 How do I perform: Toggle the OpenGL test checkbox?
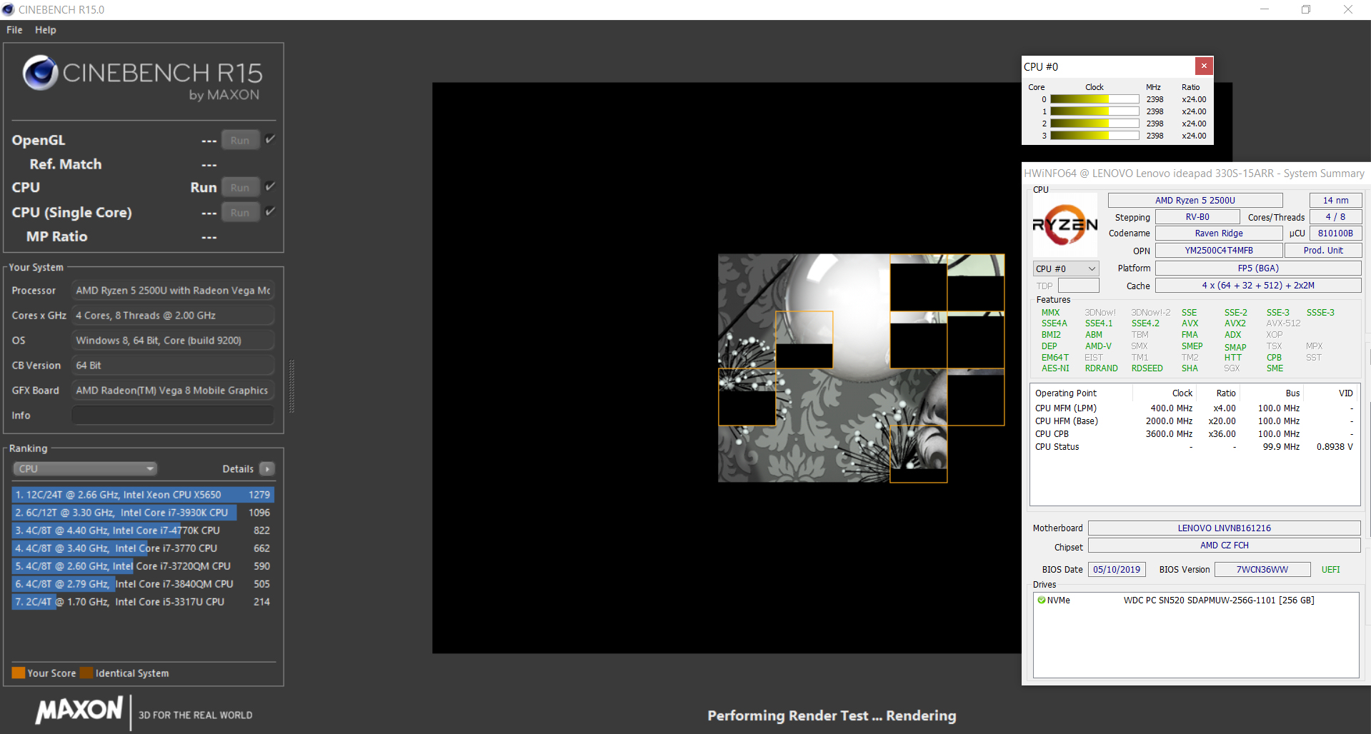pyautogui.click(x=270, y=139)
